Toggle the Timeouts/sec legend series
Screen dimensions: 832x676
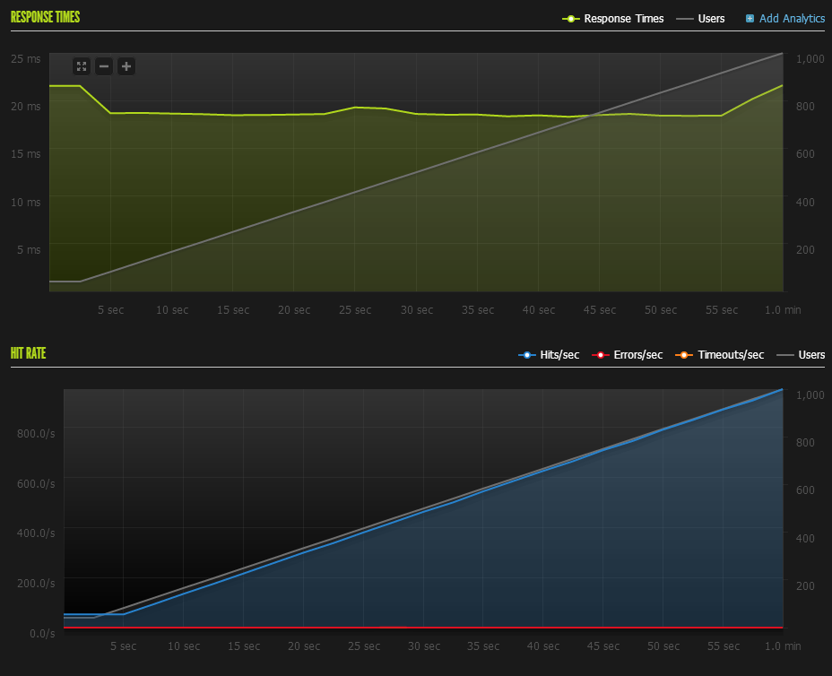click(720, 355)
